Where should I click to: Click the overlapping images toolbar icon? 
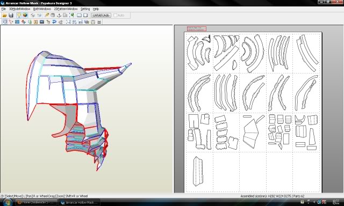[87, 22]
